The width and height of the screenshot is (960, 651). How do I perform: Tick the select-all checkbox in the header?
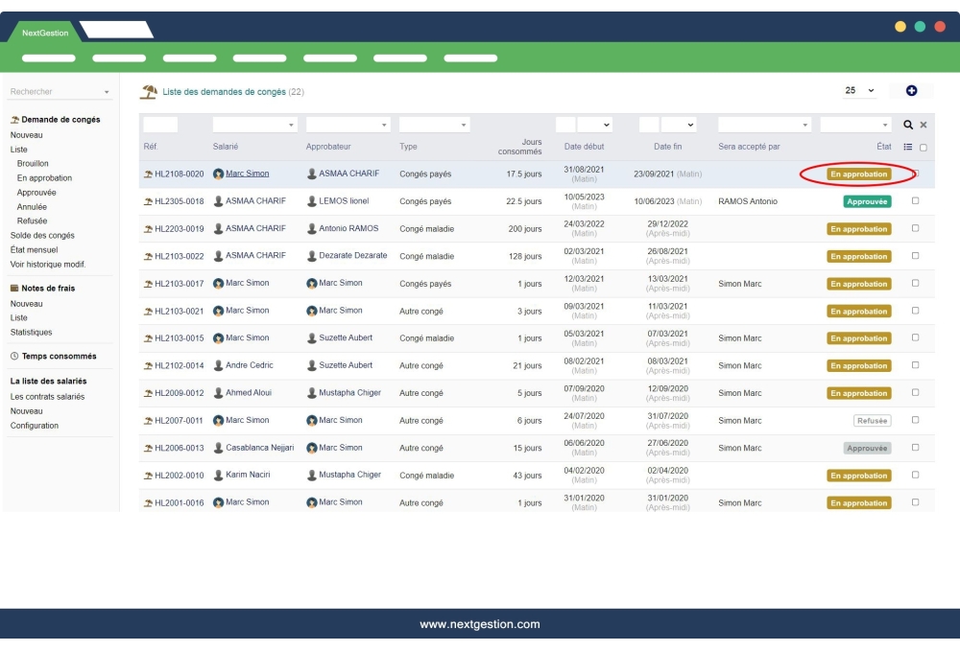(924, 148)
